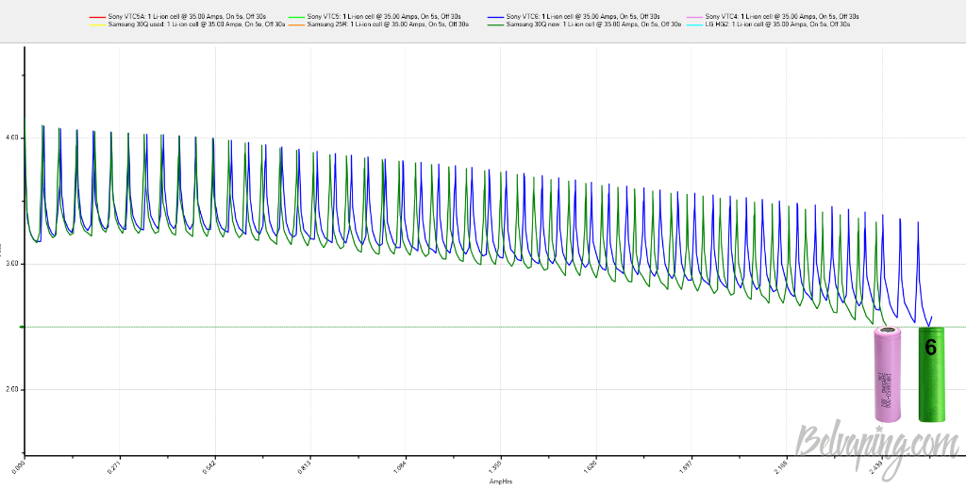Click the Sony VTC5A legend entry
This screenshot has width=966, height=488.
[178, 16]
